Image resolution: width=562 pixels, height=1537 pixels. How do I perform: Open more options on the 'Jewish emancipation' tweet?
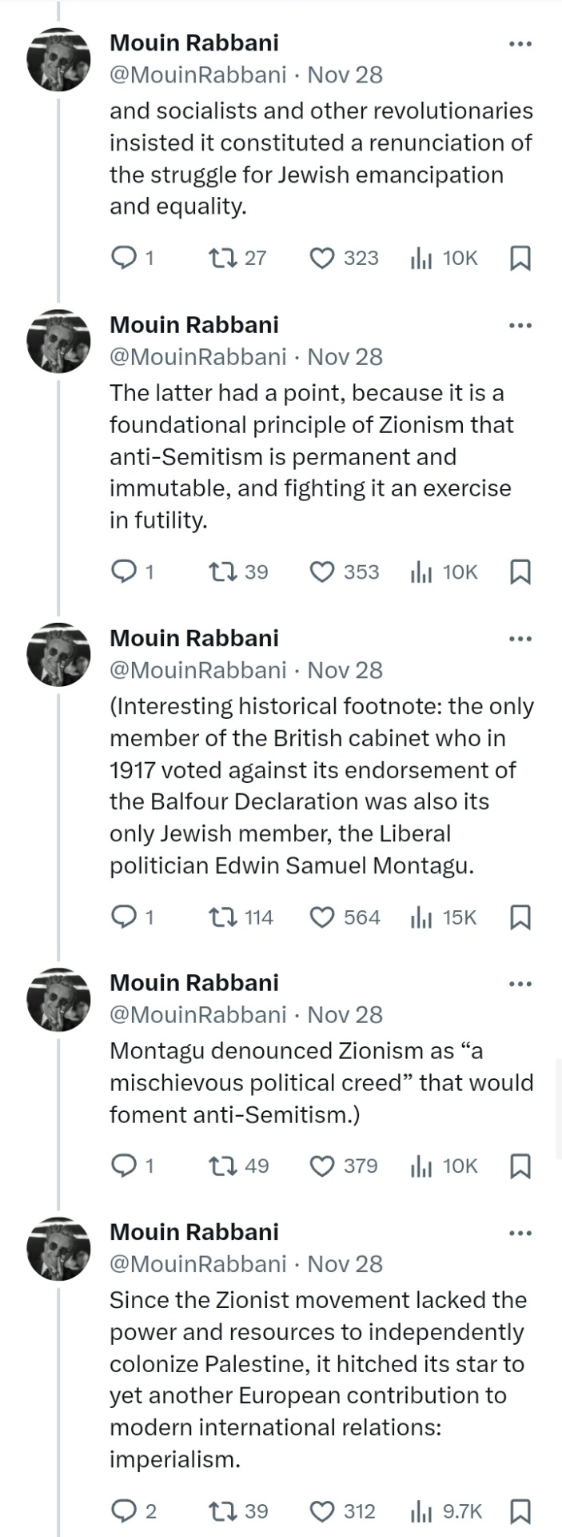520,44
